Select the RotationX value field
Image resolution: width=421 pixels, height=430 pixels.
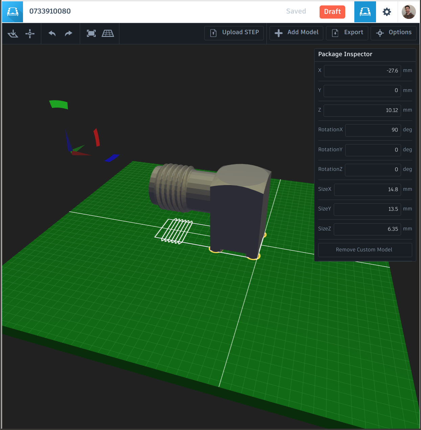[x=373, y=130]
